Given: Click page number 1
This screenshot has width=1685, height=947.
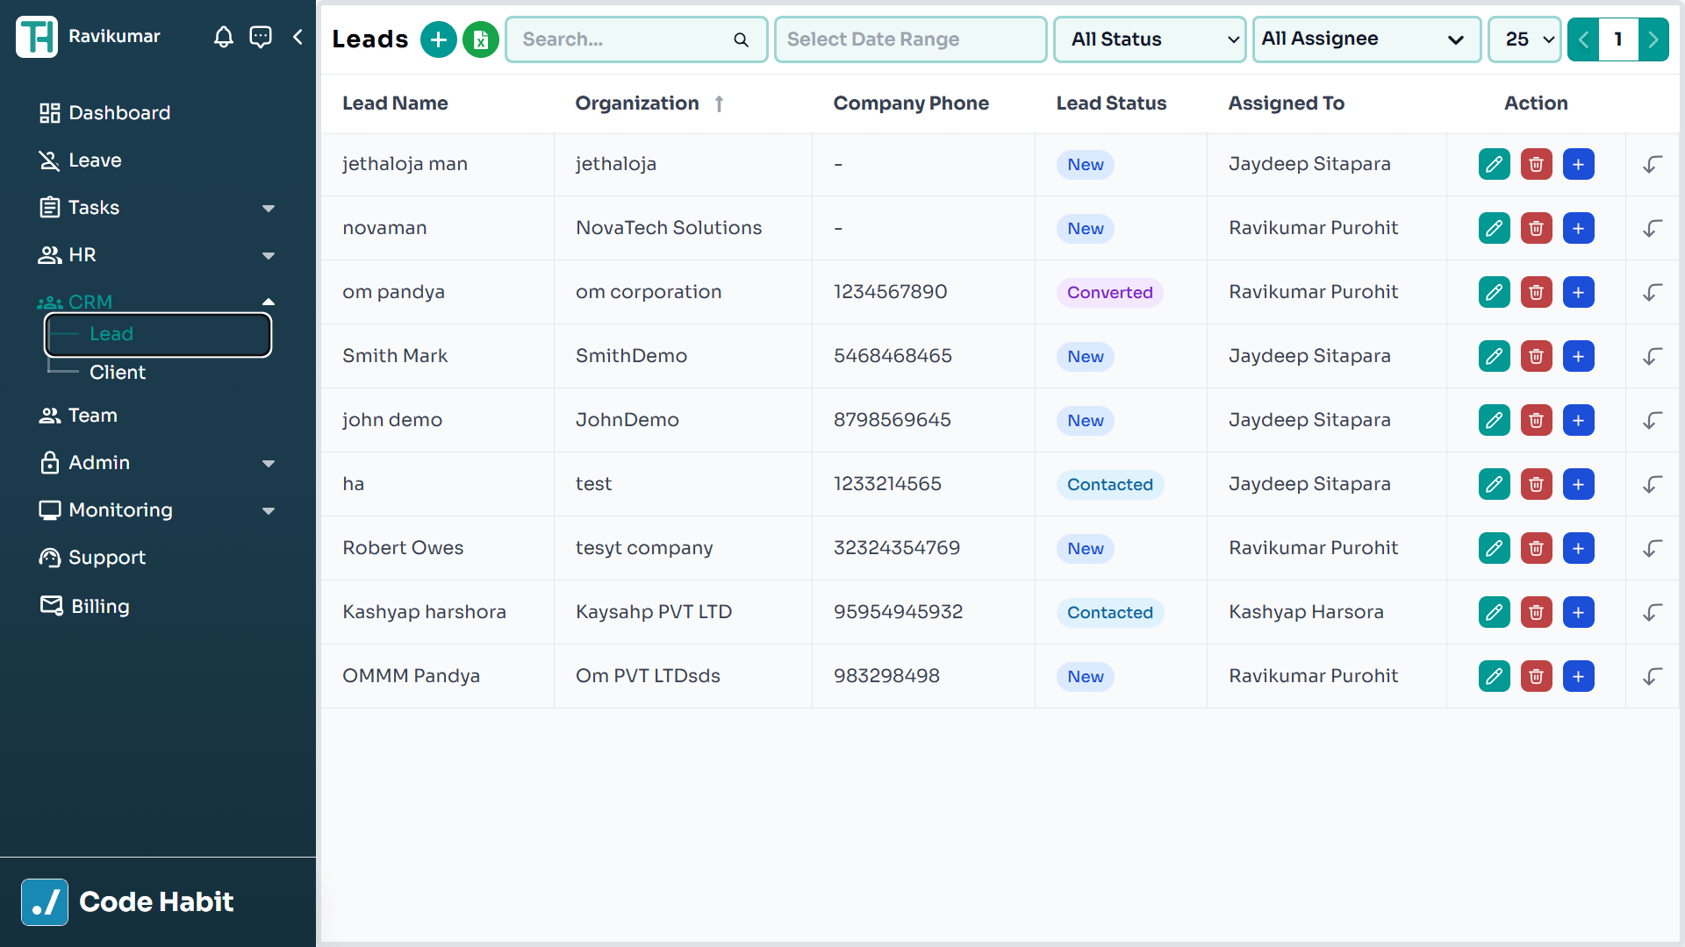Looking at the screenshot, I should point(1618,39).
